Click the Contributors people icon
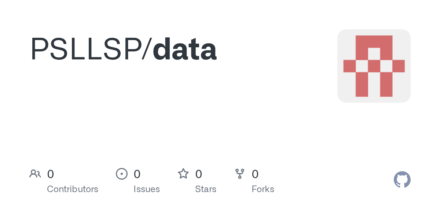 tap(35, 174)
